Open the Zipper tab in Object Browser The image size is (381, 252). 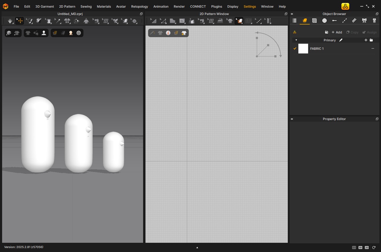374,21
